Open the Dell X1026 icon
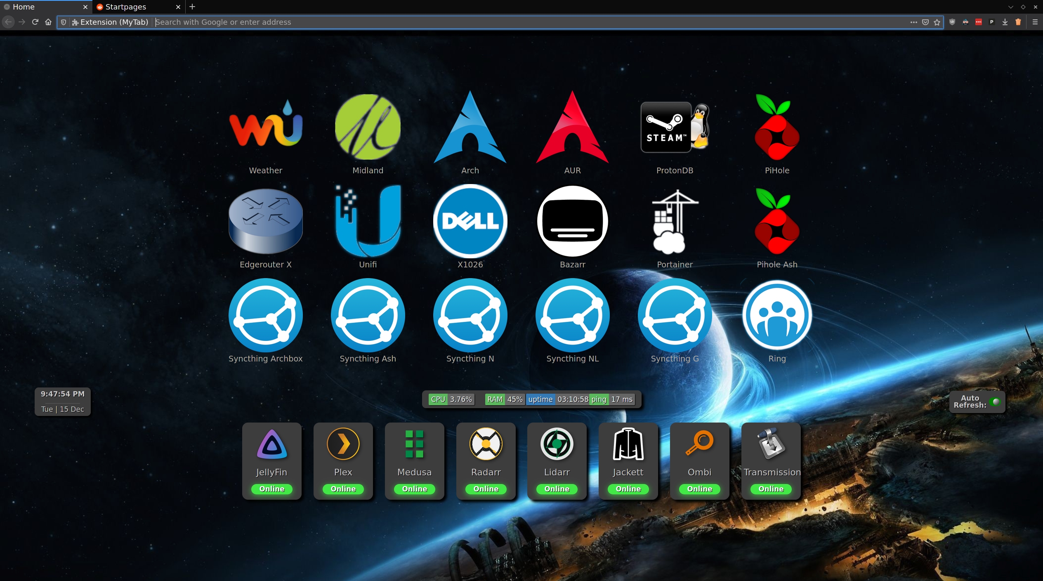Image resolution: width=1043 pixels, height=581 pixels. tap(470, 221)
